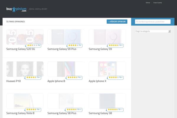Image resolution: width=177 pixels, height=118 pixels.
Task: Open Apple Iphone X thumbnail image
Action: tap(107, 69)
